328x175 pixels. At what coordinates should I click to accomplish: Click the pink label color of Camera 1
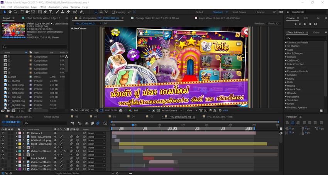click(x=20, y=133)
